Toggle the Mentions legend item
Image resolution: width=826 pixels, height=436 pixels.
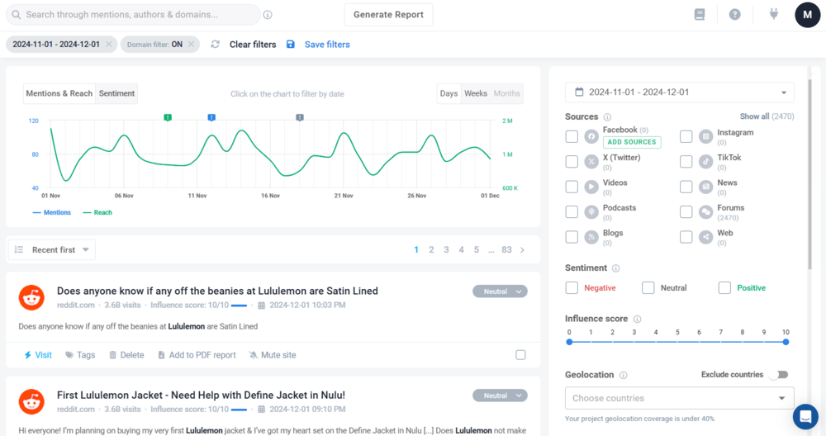[51, 213]
